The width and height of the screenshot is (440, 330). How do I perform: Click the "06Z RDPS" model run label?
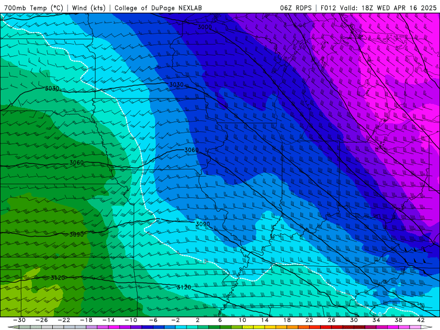(296, 8)
